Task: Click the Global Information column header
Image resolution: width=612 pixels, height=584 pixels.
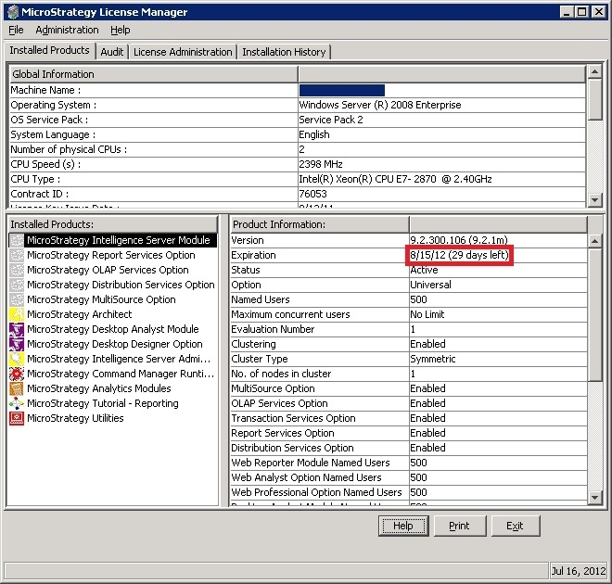Action: (x=153, y=74)
